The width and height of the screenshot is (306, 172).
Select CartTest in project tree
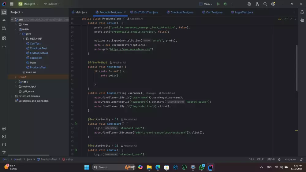click(35, 43)
